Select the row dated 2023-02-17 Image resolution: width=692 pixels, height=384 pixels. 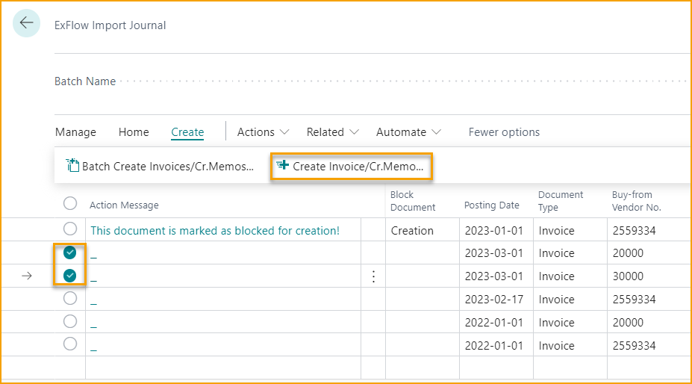click(69, 298)
